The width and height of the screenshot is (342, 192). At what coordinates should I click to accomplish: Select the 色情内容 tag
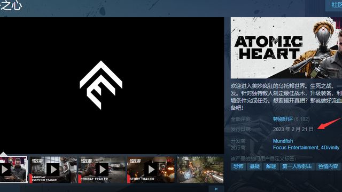click(x=328, y=166)
